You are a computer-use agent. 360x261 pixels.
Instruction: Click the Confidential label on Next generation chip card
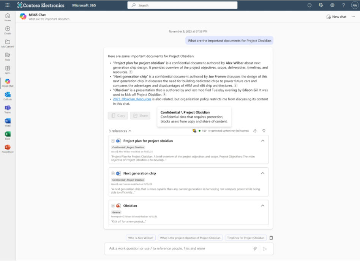(x=128, y=180)
